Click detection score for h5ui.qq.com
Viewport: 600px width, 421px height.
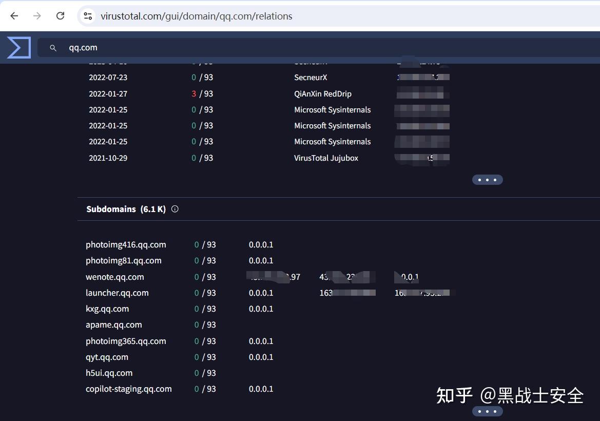(x=205, y=373)
